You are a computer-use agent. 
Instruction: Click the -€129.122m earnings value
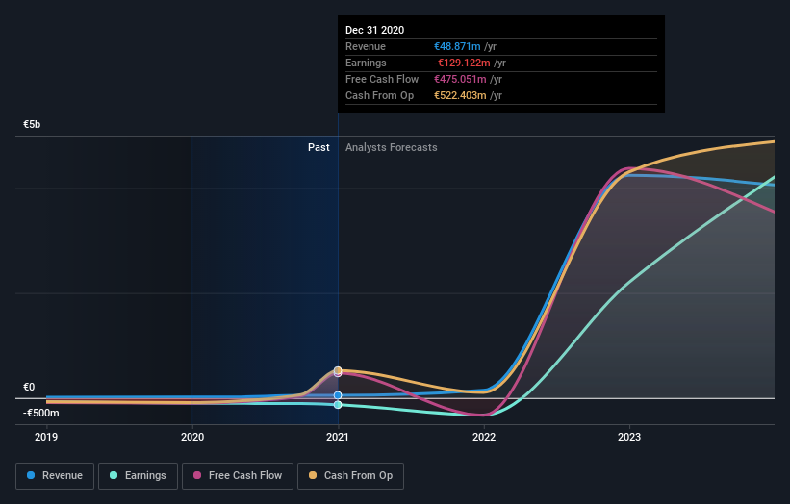tap(462, 63)
